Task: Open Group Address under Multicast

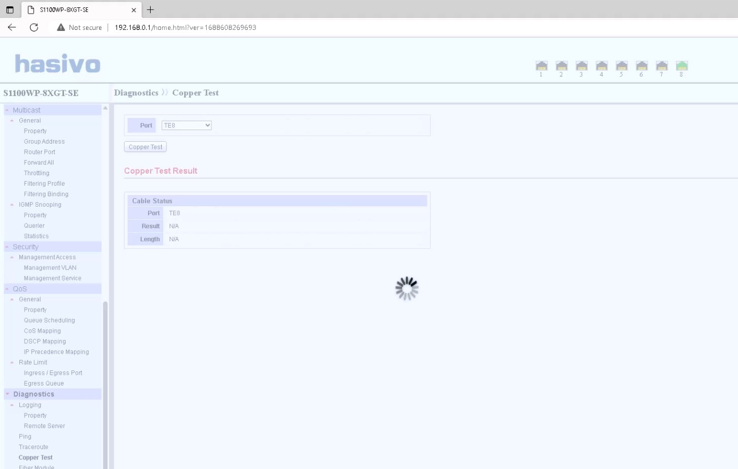Action: (44, 142)
